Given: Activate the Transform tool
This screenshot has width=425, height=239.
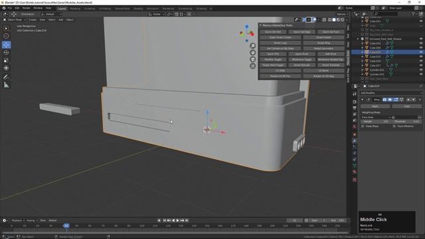Looking at the screenshot, I should [x=6, y=68].
